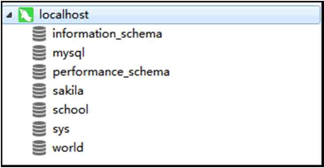This screenshot has width=324, height=168.
Task: Select the sakila database label
Action: tap(68, 91)
